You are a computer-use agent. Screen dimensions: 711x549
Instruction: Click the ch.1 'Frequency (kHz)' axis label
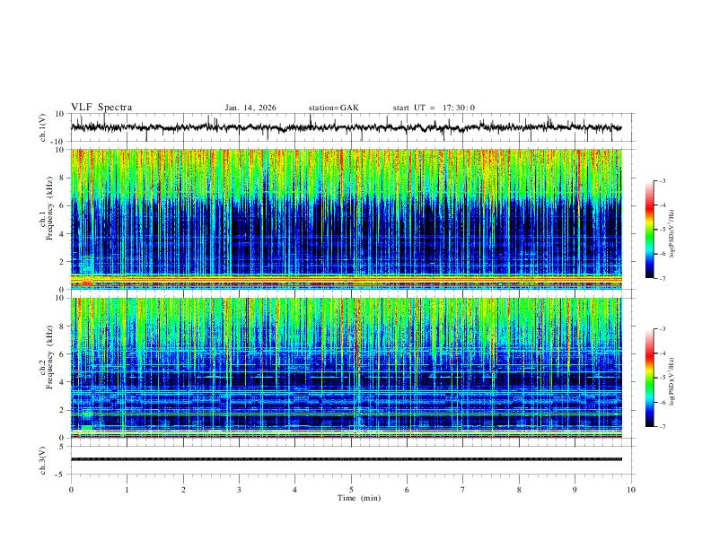point(49,209)
